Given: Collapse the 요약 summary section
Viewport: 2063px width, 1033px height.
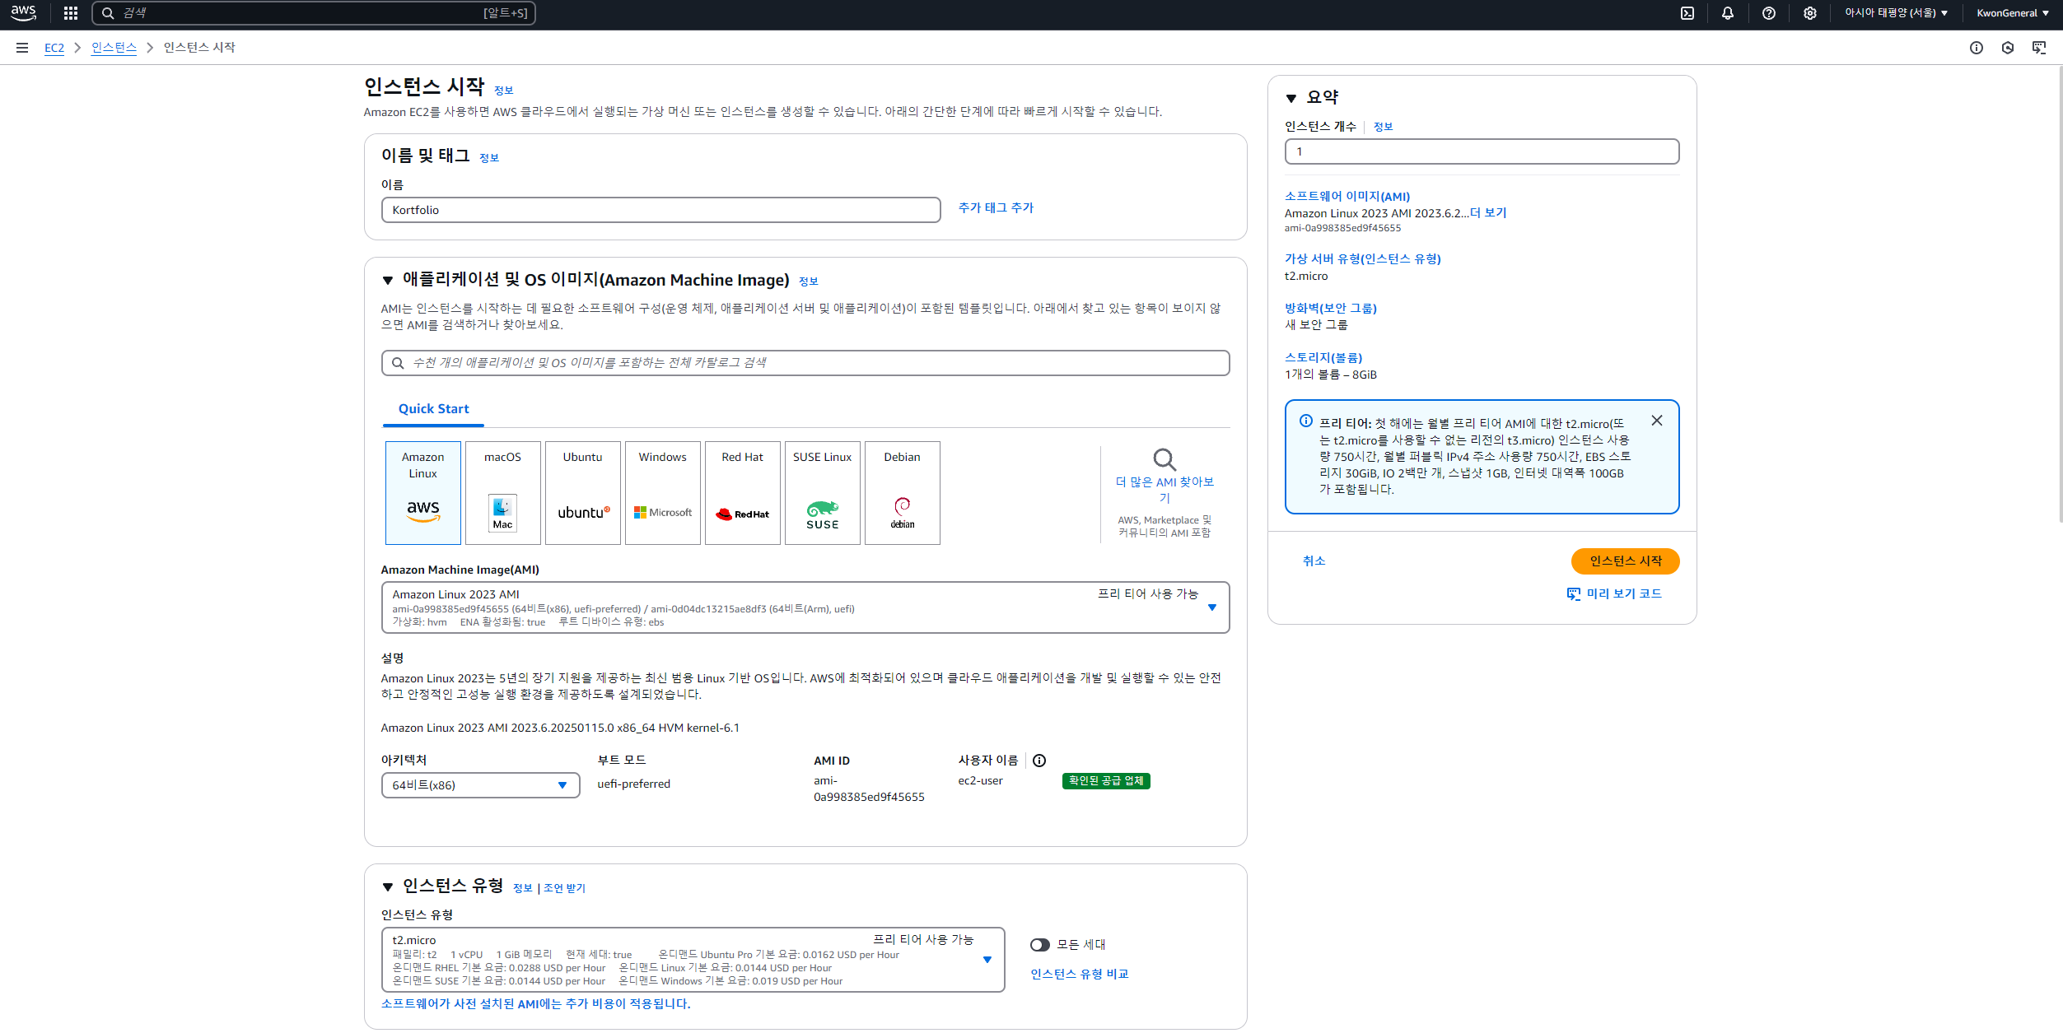Looking at the screenshot, I should [1291, 98].
